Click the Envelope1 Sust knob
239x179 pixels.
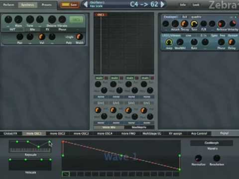[194, 24]
